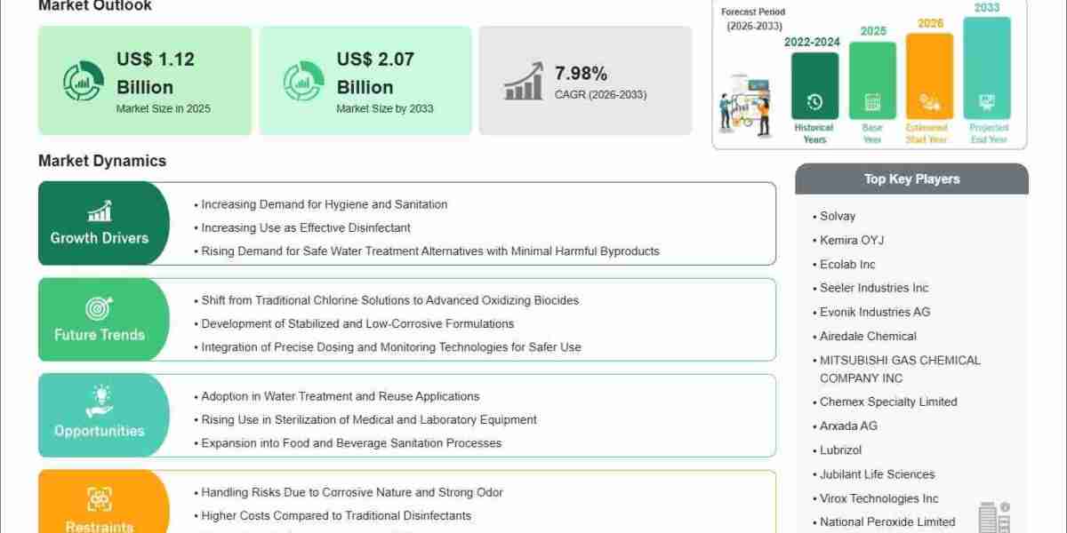Click Virox Technologies Inc entry
Viewport: 1067px width, 533px height.
tap(878, 498)
